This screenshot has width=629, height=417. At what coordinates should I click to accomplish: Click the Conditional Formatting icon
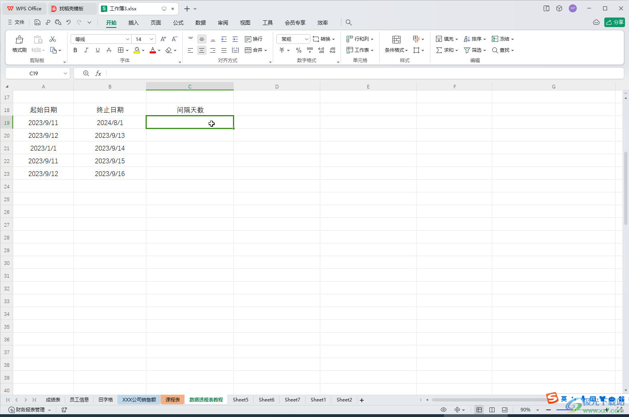click(x=396, y=39)
